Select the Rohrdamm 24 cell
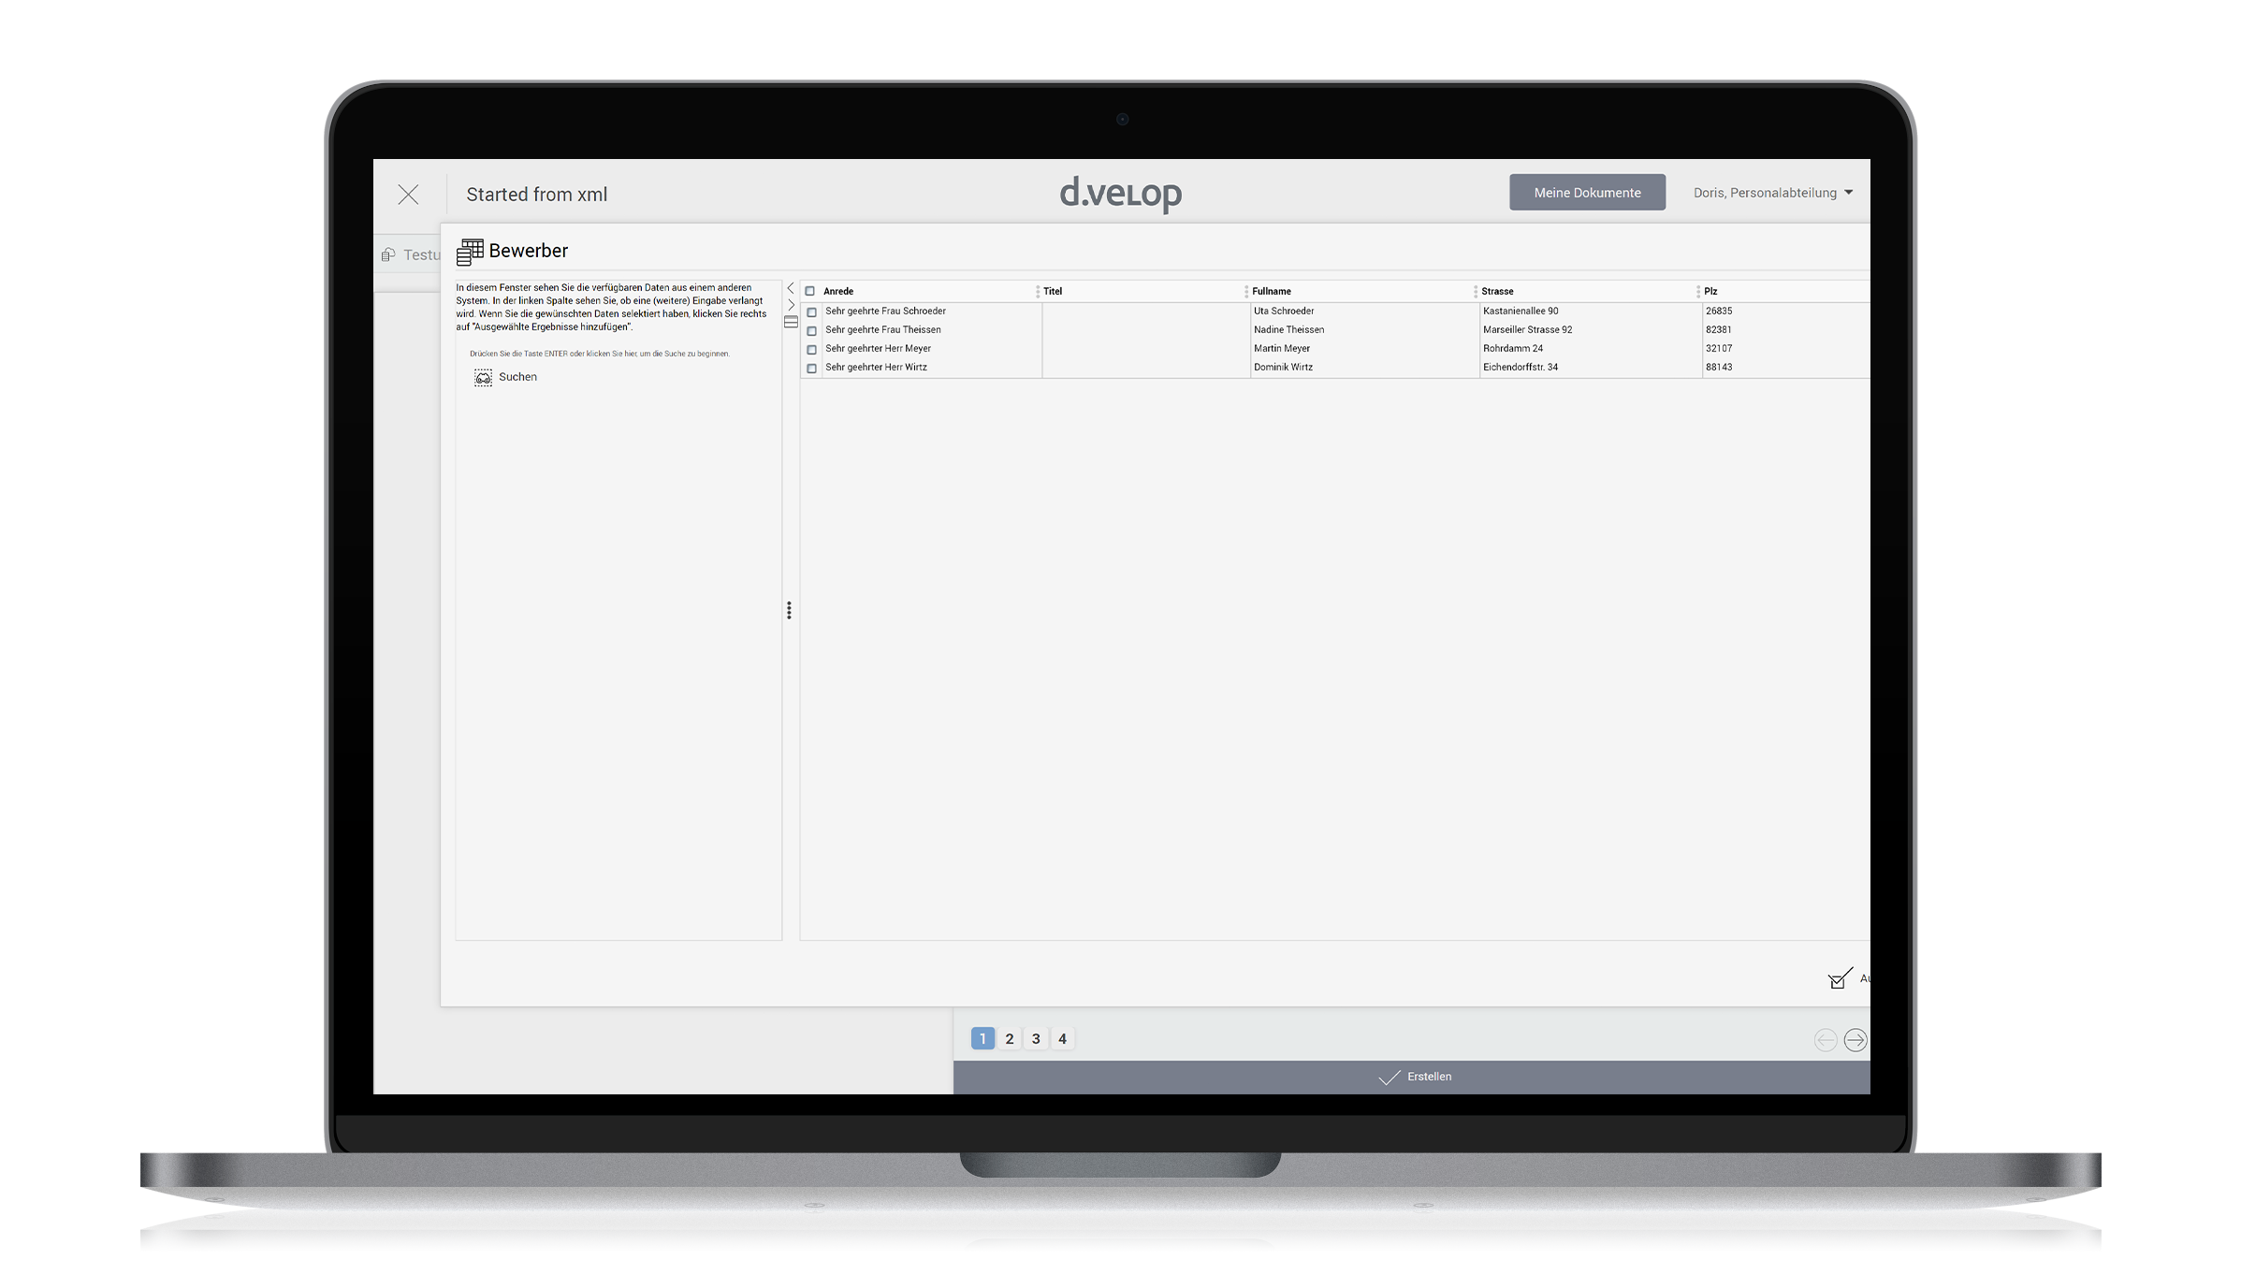 click(x=1513, y=349)
